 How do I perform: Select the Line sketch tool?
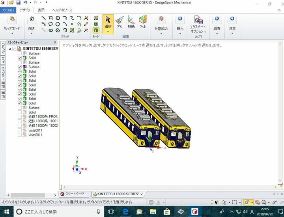click(x=43, y=18)
